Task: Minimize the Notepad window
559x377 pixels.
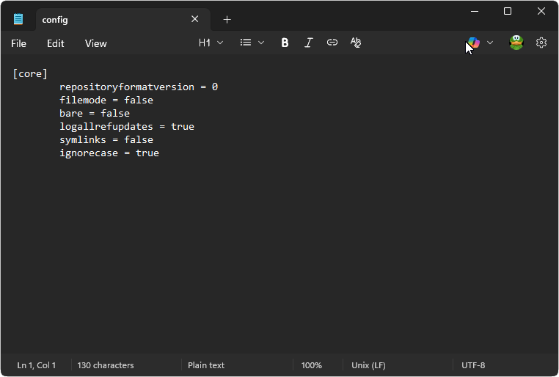Action: coord(475,12)
